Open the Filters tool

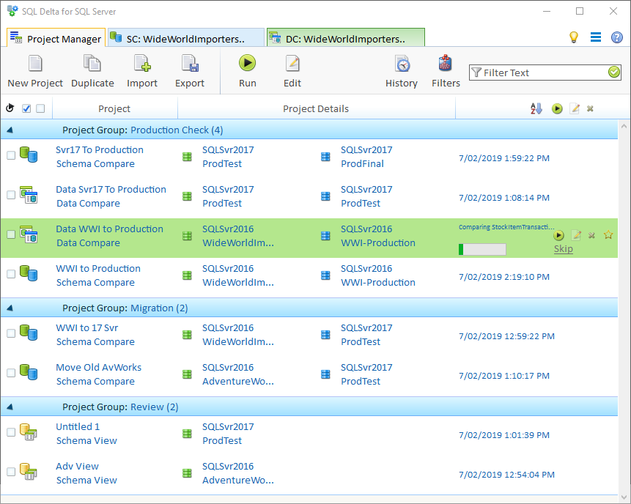(x=446, y=72)
